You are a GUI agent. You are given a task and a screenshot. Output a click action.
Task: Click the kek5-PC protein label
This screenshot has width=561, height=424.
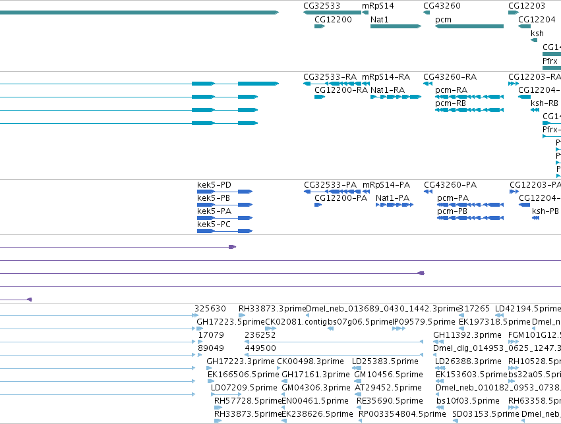(214, 225)
